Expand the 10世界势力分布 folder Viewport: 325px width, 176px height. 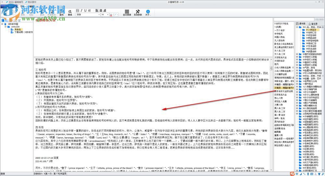(x=297, y=81)
